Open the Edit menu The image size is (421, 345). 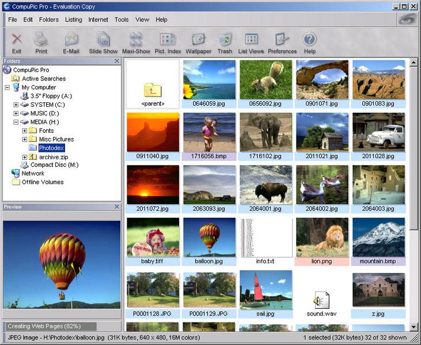[28, 20]
